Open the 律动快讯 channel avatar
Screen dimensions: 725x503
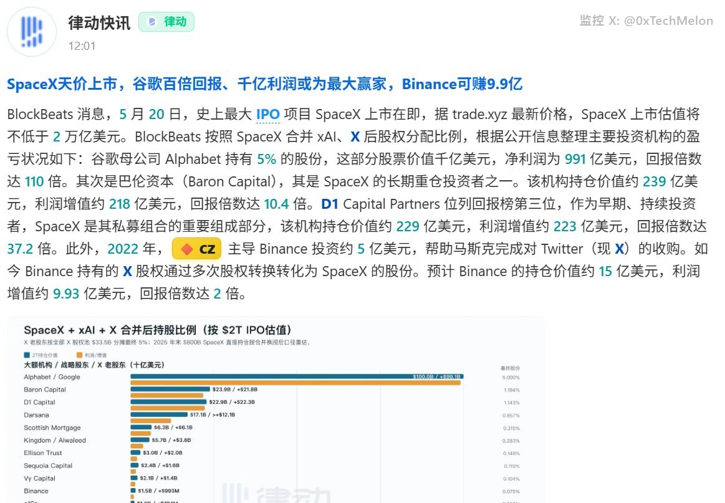point(31,31)
